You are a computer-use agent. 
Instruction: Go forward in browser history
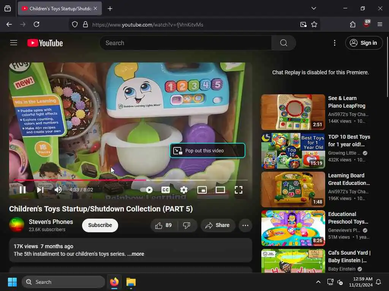22,24
